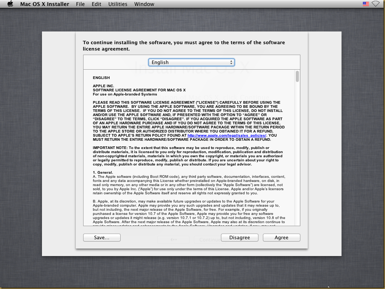
Task: Click the US flag input source icon
Action: (366, 4)
